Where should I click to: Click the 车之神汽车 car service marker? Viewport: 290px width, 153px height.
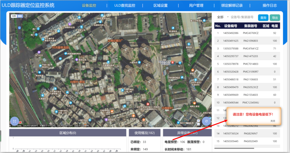coord(43,39)
